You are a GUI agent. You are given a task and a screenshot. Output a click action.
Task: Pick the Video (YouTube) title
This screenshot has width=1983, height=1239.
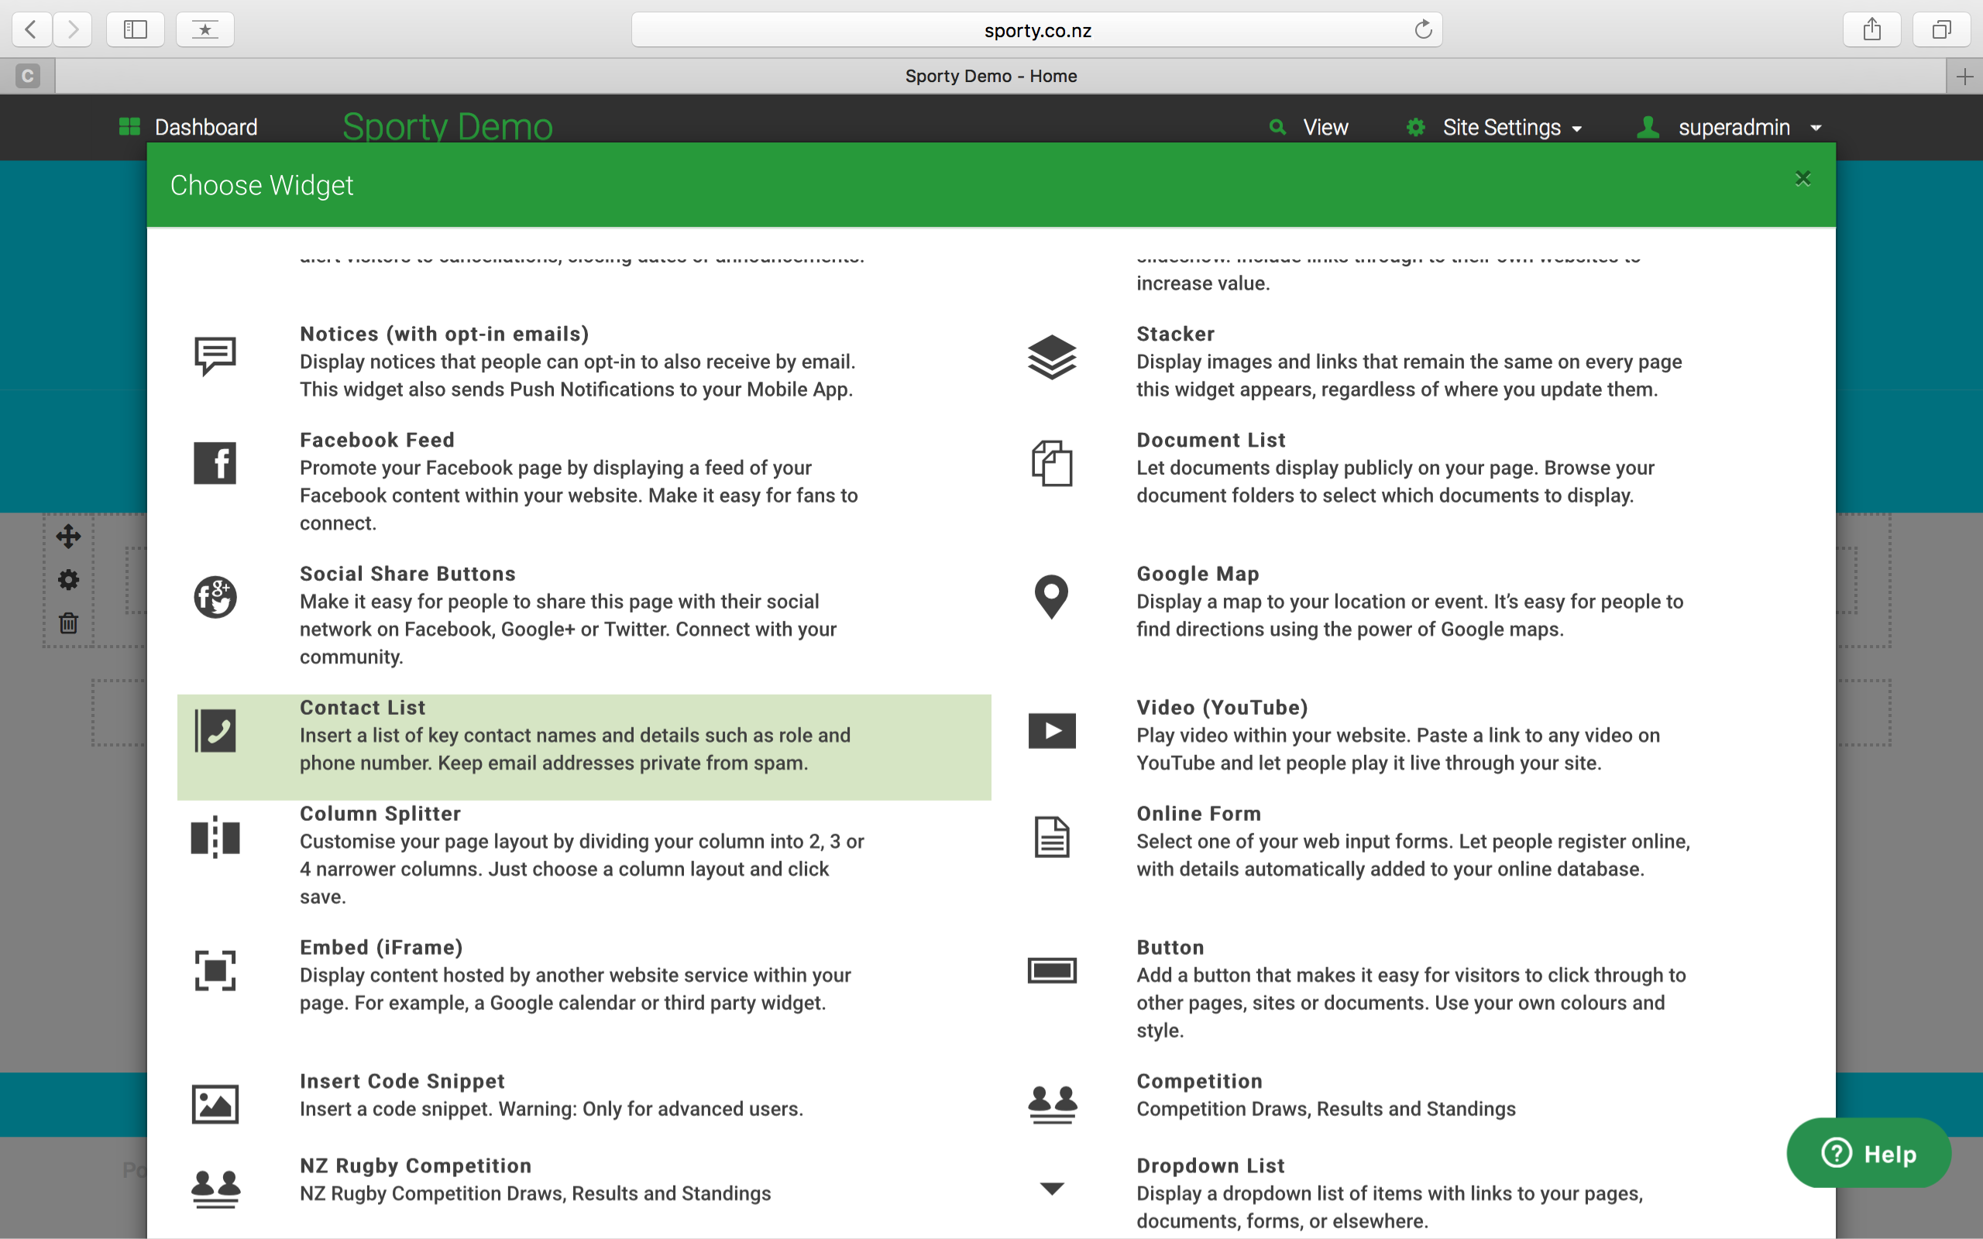tap(1222, 707)
